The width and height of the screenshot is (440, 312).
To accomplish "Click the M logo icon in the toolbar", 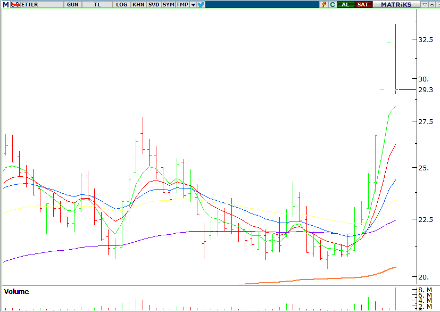I will click(5, 4).
